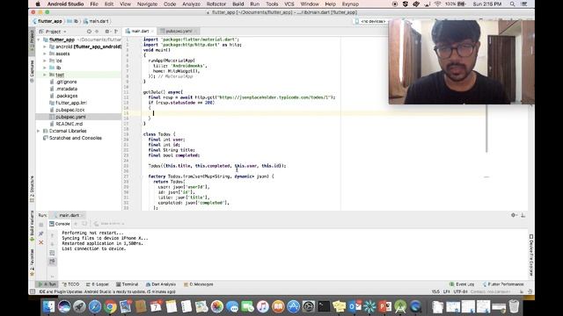
Task: Open Structure side panel tab
Action: (x=32, y=189)
